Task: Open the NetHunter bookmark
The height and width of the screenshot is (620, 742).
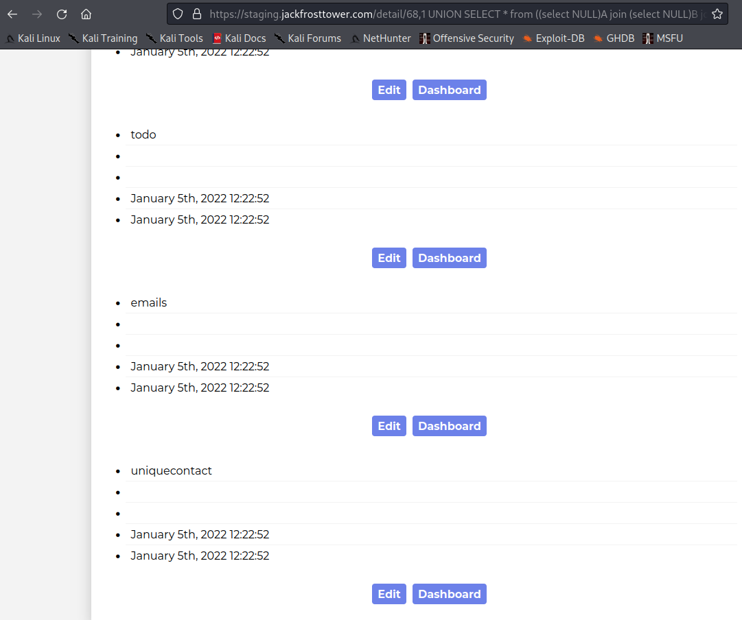Action: pyautogui.click(x=380, y=38)
